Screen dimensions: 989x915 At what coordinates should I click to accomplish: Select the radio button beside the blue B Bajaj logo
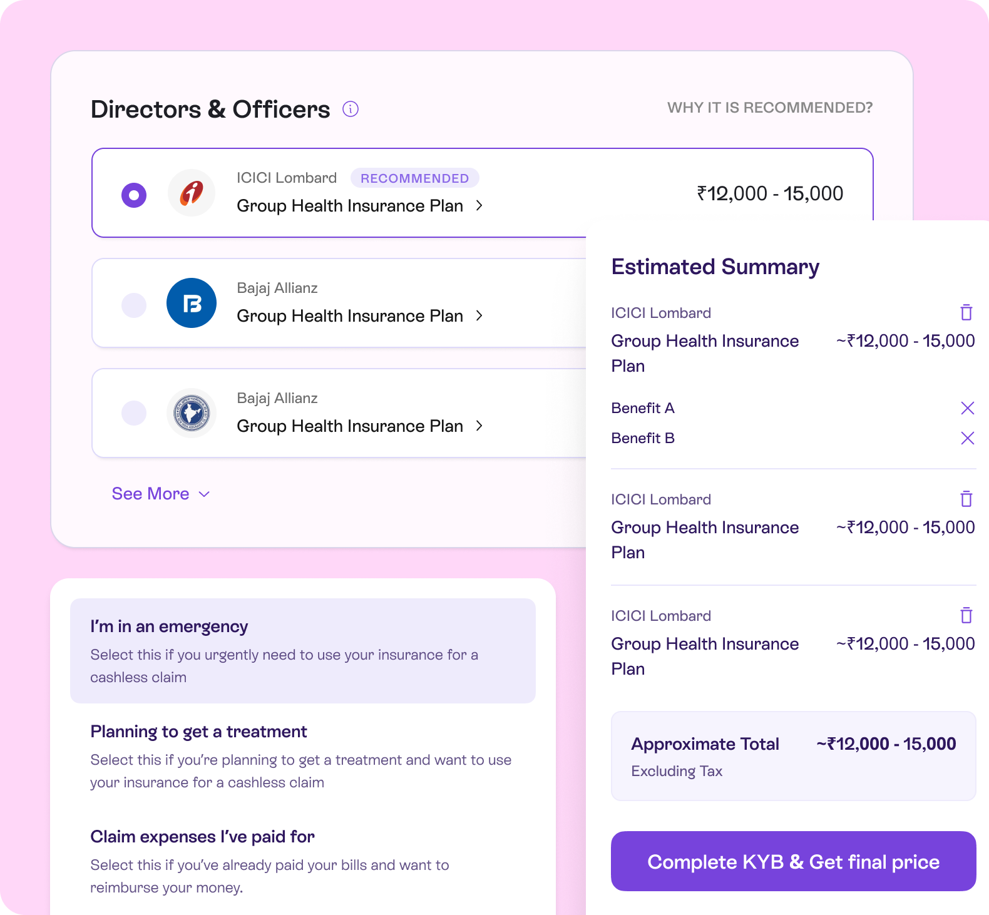point(134,305)
